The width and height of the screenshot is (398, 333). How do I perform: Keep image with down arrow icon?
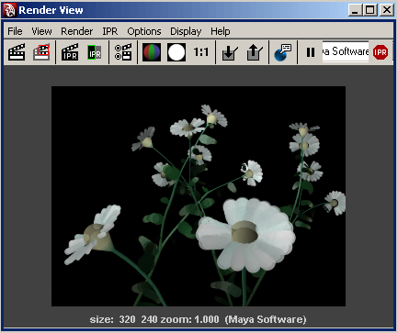230,52
